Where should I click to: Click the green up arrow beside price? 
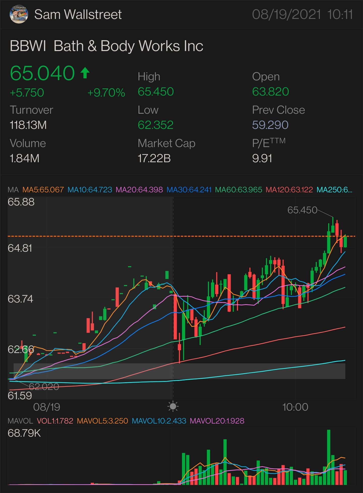(x=85, y=73)
